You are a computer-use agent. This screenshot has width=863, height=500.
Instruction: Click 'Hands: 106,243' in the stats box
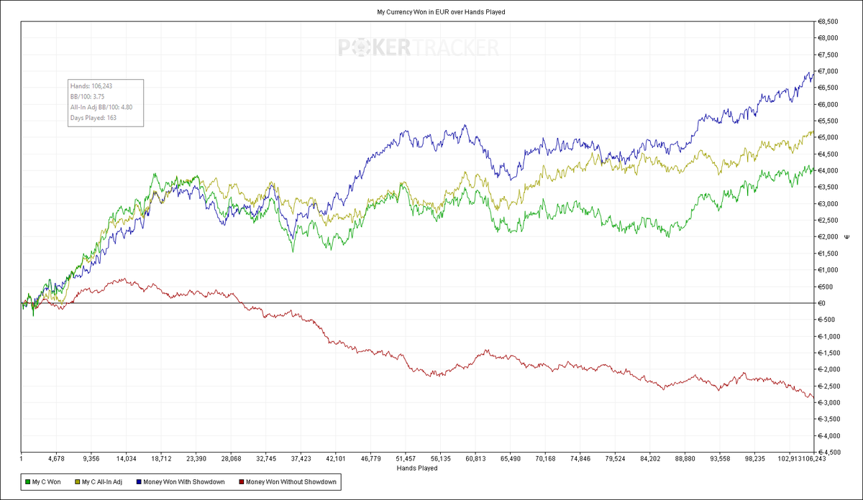point(91,86)
